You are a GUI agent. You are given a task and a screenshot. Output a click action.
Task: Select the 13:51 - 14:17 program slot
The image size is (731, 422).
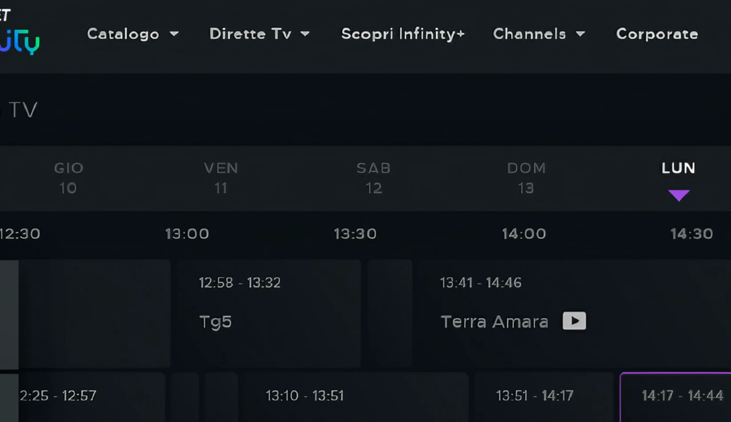point(543,397)
